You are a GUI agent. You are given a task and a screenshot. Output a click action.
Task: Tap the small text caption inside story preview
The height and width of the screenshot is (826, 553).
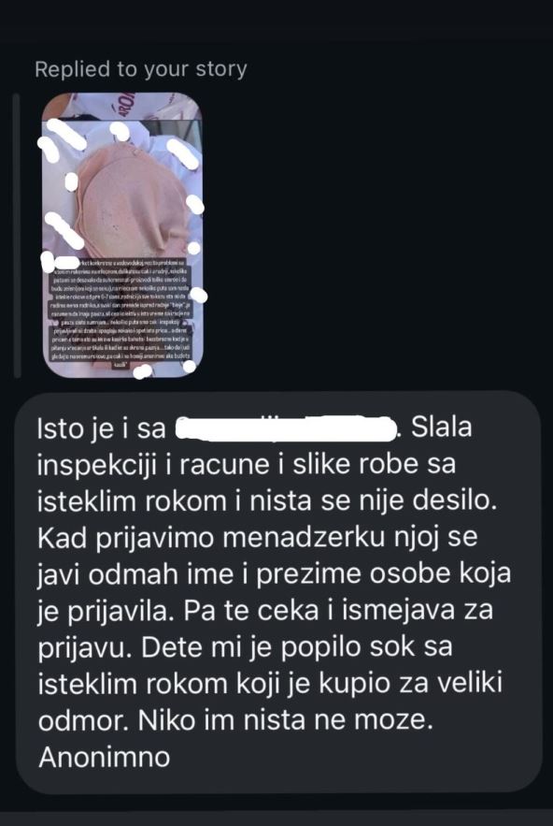[x=122, y=315]
